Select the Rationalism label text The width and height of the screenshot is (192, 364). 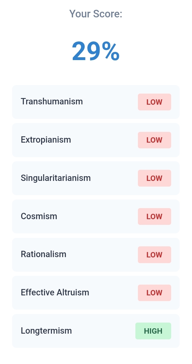44,254
